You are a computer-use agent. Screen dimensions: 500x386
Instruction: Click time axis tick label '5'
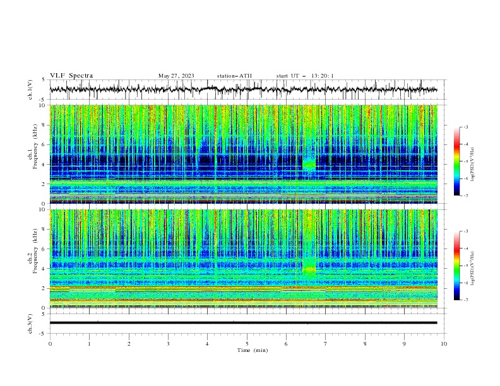[x=247, y=344]
